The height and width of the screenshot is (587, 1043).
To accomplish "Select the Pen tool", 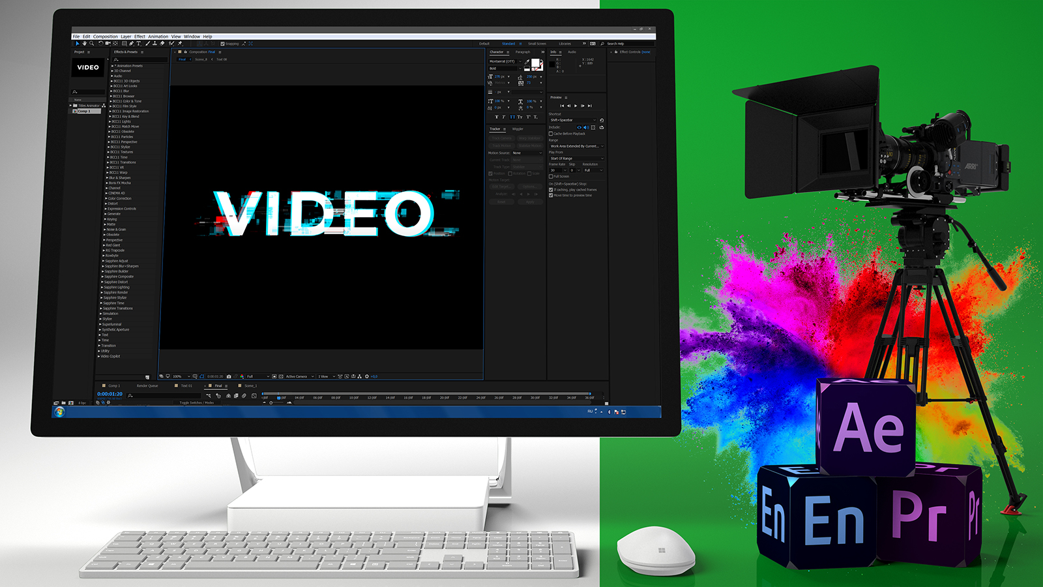I will [x=131, y=44].
